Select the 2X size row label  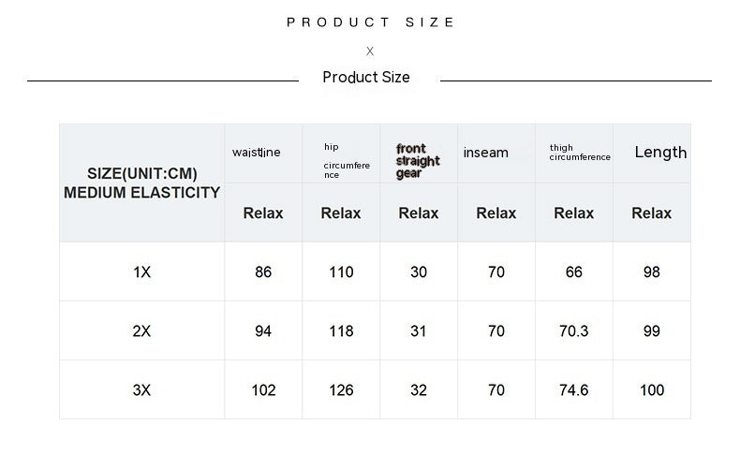141,331
